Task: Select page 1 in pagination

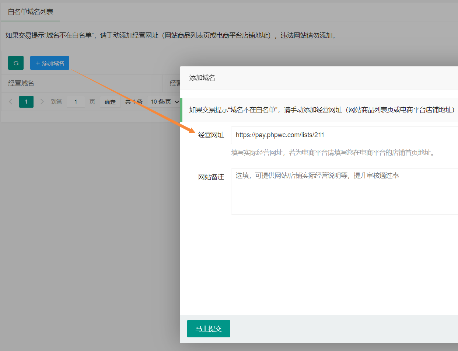Action: tap(26, 102)
